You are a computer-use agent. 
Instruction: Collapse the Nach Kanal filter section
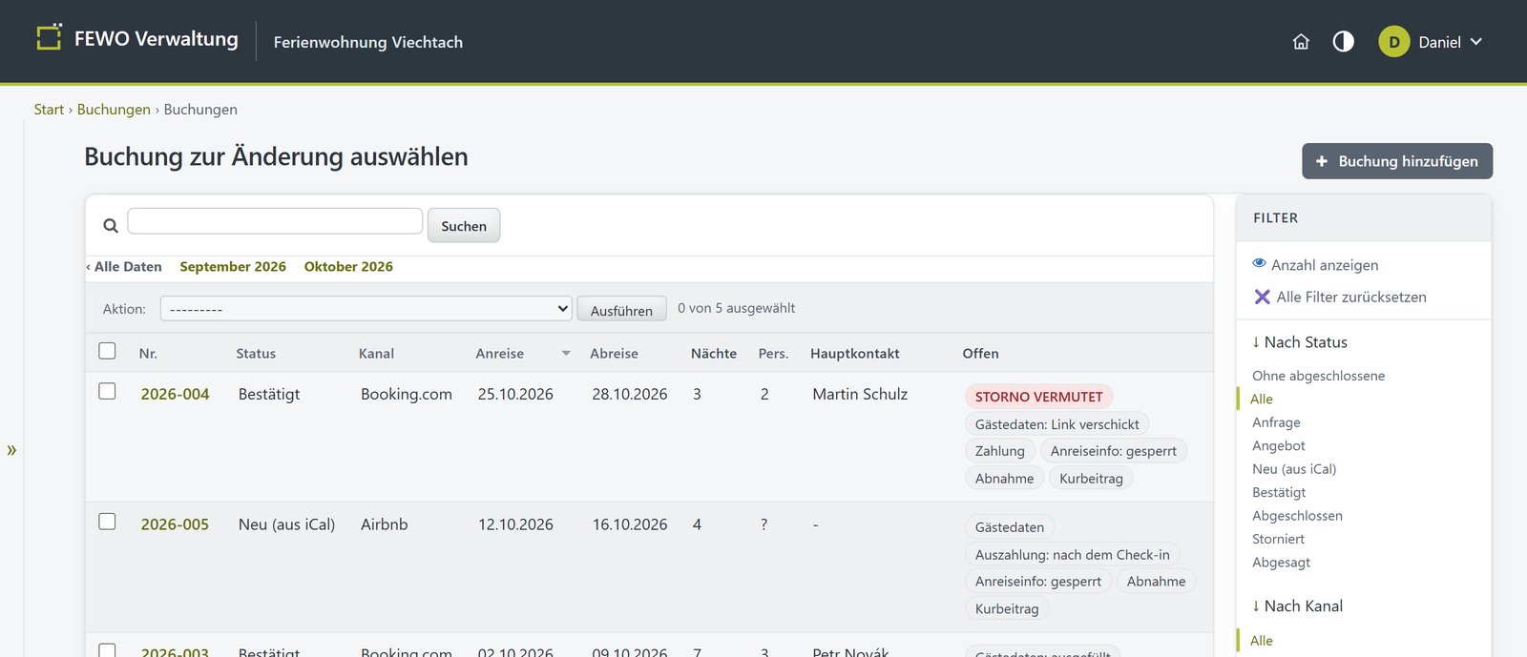tap(1297, 606)
